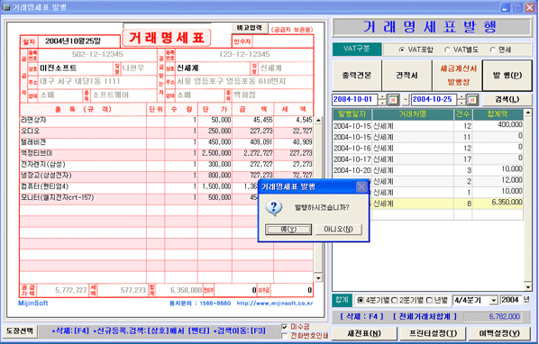
Task: Click the date field 2004년10월25일
Action: [78, 41]
